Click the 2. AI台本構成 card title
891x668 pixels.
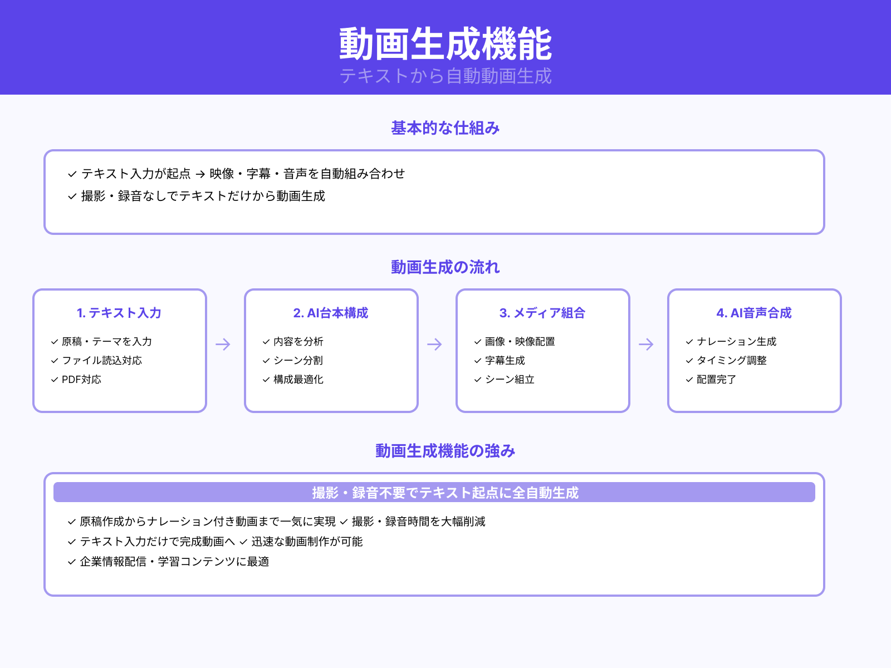click(331, 313)
